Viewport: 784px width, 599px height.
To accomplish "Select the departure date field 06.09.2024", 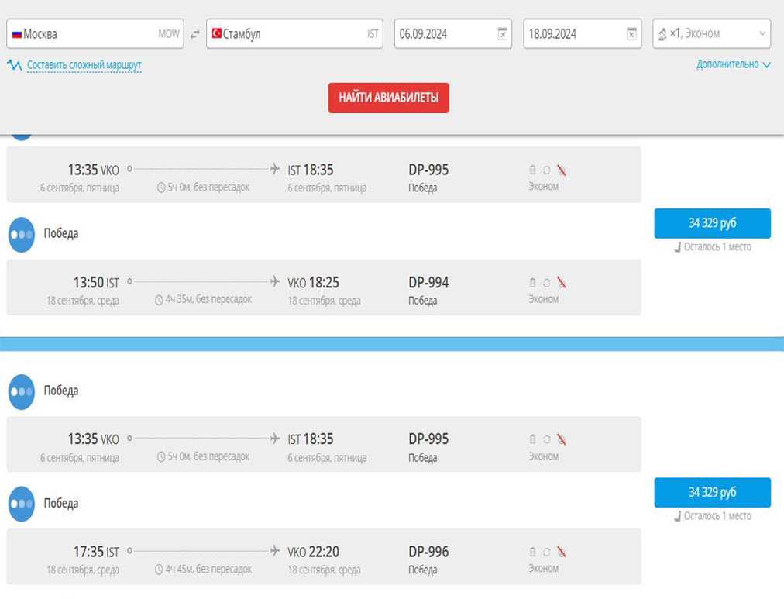I will click(453, 33).
